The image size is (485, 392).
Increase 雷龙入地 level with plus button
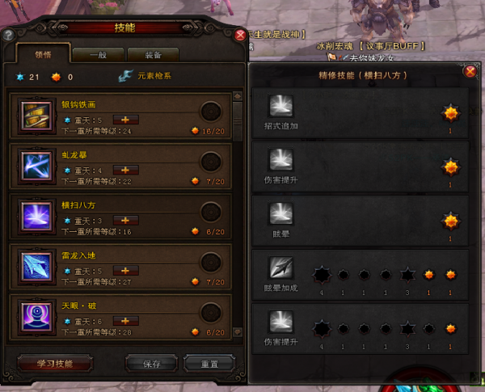(x=125, y=271)
